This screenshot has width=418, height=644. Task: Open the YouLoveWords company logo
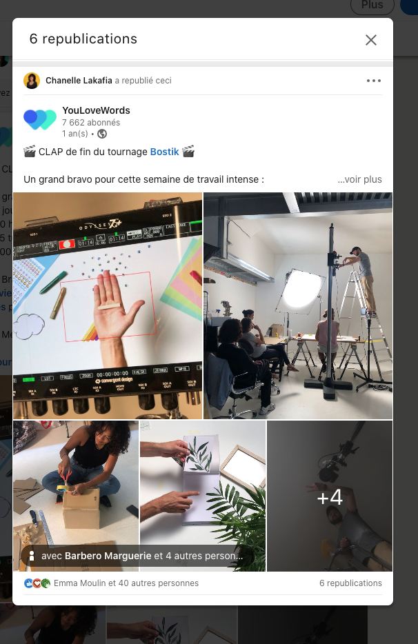(40, 119)
